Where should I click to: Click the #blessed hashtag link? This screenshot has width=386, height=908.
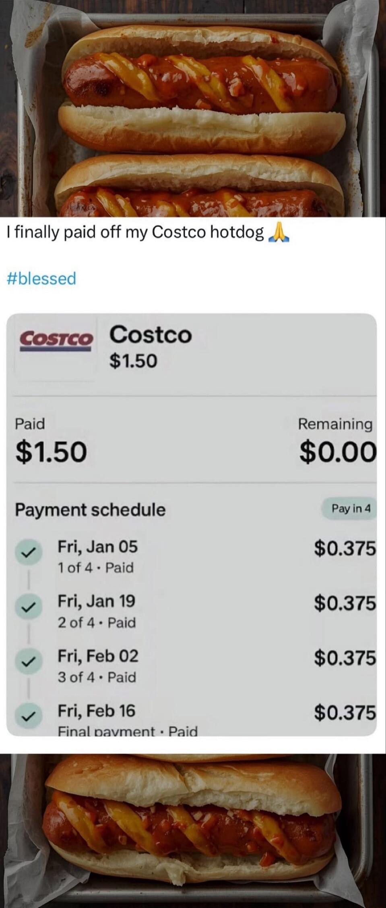[x=41, y=278]
